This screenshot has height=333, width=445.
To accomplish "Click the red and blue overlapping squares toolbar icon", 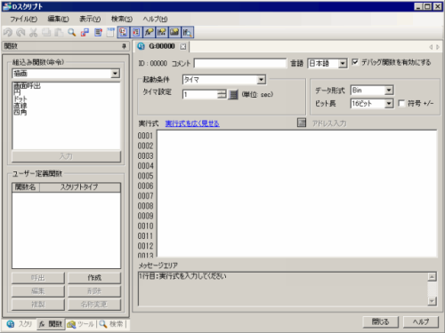I will (x=85, y=32).
